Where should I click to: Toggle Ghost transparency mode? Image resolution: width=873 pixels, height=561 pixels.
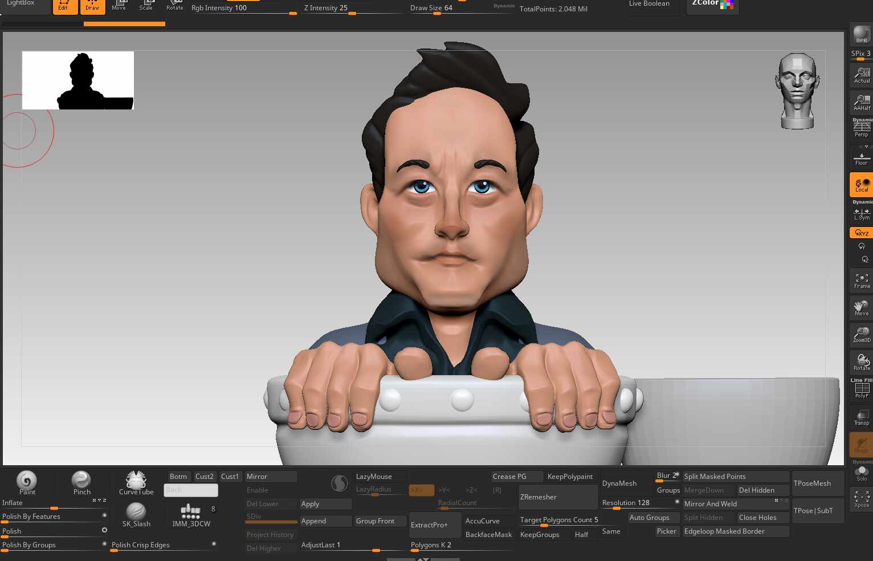click(x=861, y=445)
